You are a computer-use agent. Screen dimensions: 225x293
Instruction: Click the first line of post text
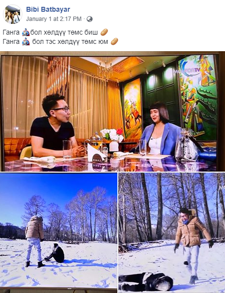click(x=55, y=32)
